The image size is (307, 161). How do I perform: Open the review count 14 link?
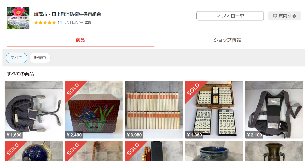pyautogui.click(x=60, y=22)
